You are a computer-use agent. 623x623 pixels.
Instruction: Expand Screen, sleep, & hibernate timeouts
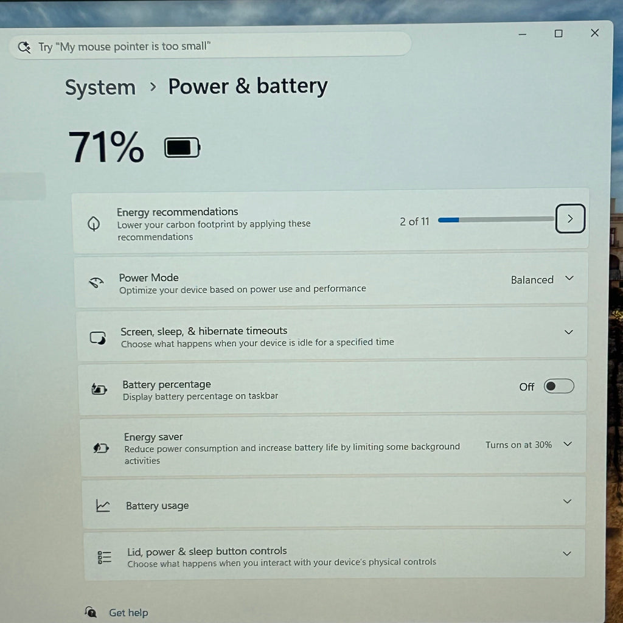[569, 332]
